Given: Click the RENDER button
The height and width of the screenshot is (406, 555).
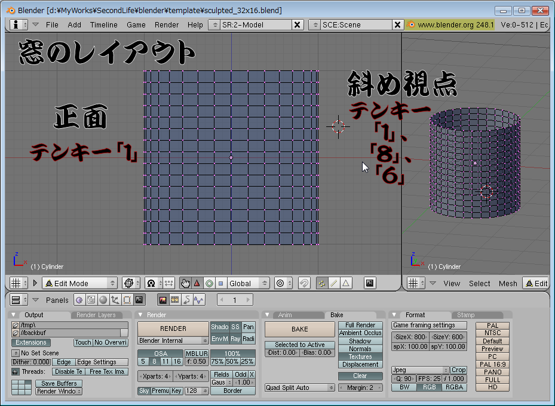Looking at the screenshot, I should 173,328.
